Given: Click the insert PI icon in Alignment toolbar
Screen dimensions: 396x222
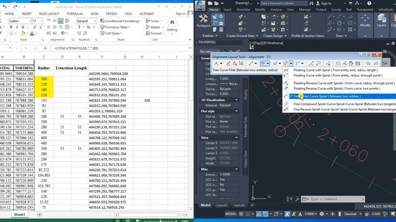Looking at the screenshot, I should coord(228,64).
